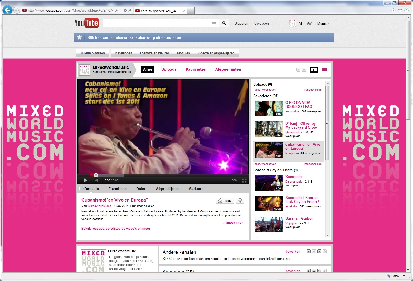Move the Andere kanalen module left

(308, 252)
